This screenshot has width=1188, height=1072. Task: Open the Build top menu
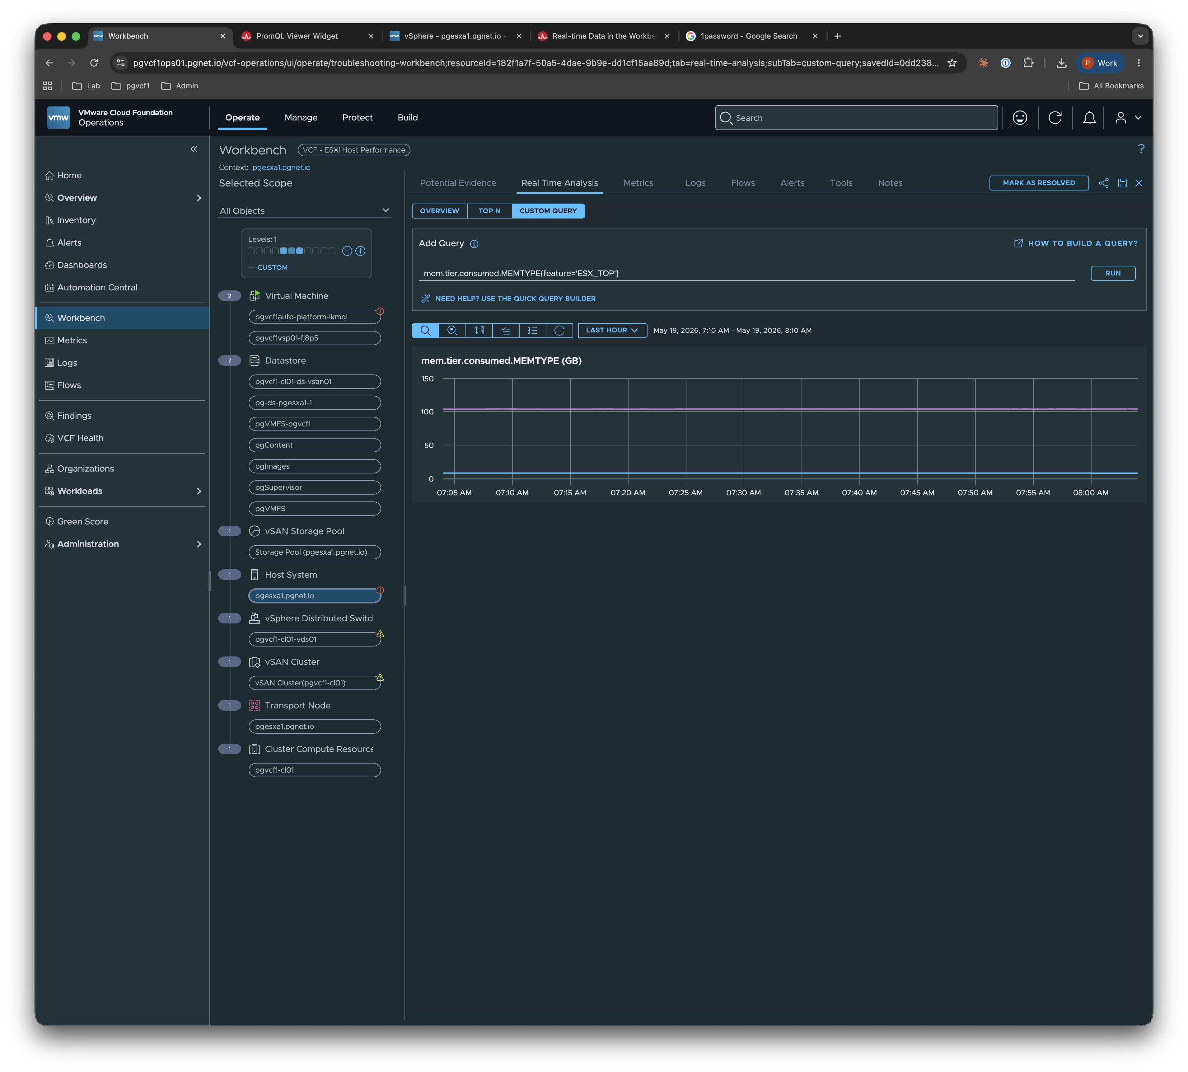(407, 118)
